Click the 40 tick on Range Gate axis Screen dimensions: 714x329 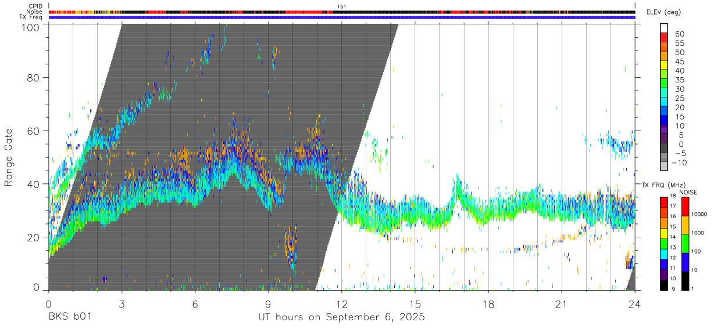click(x=34, y=184)
